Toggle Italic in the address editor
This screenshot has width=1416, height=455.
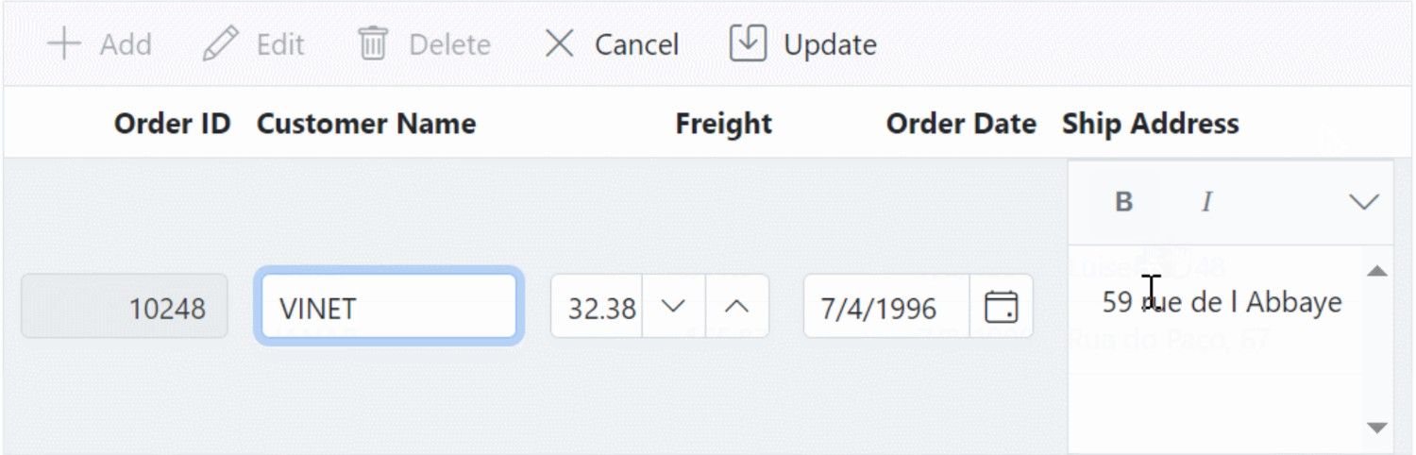(1206, 202)
